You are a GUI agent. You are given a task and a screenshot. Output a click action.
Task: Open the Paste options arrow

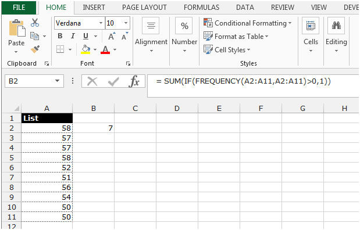pos(16,52)
